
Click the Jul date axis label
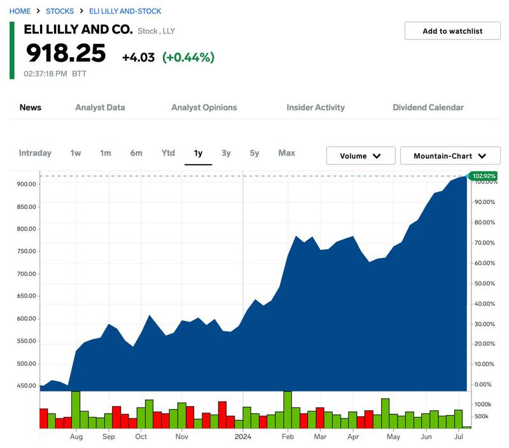click(x=458, y=437)
